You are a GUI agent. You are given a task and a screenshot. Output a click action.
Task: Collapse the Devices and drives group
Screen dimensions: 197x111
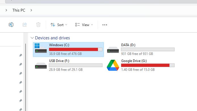click(32, 38)
